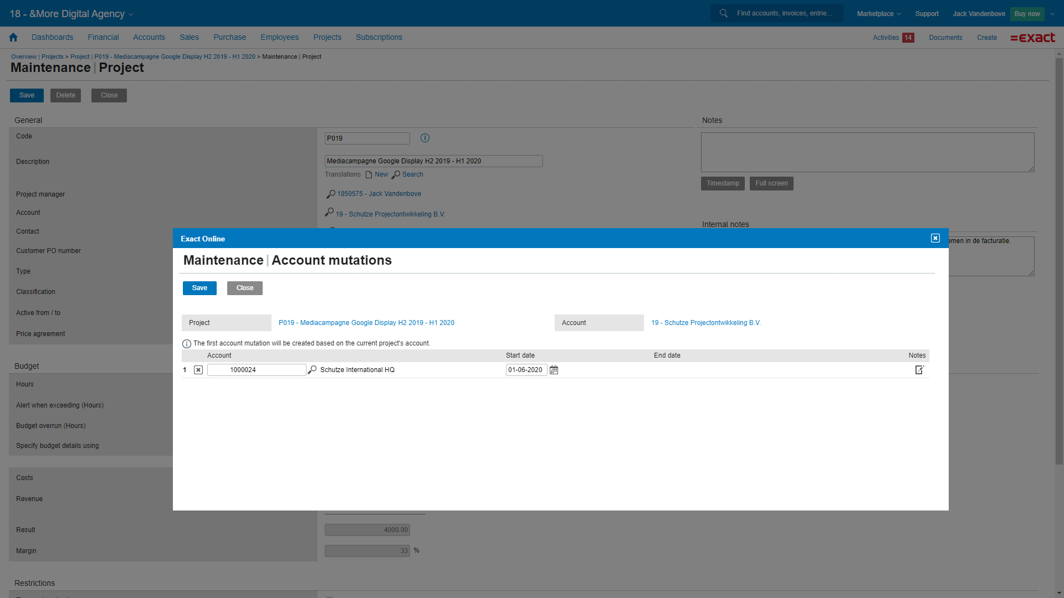Open calendar picker for start date
1064x598 pixels.
554,370
